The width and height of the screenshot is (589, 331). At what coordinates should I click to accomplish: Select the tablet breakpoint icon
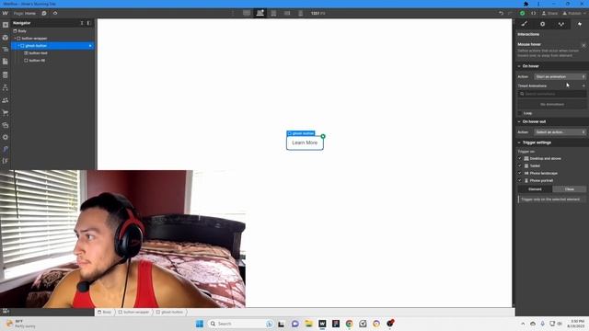pyautogui.click(x=273, y=13)
